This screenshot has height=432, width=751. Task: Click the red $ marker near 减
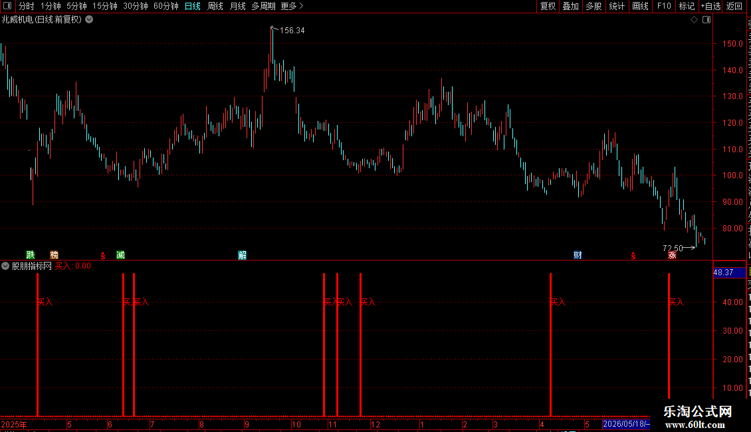[103, 256]
